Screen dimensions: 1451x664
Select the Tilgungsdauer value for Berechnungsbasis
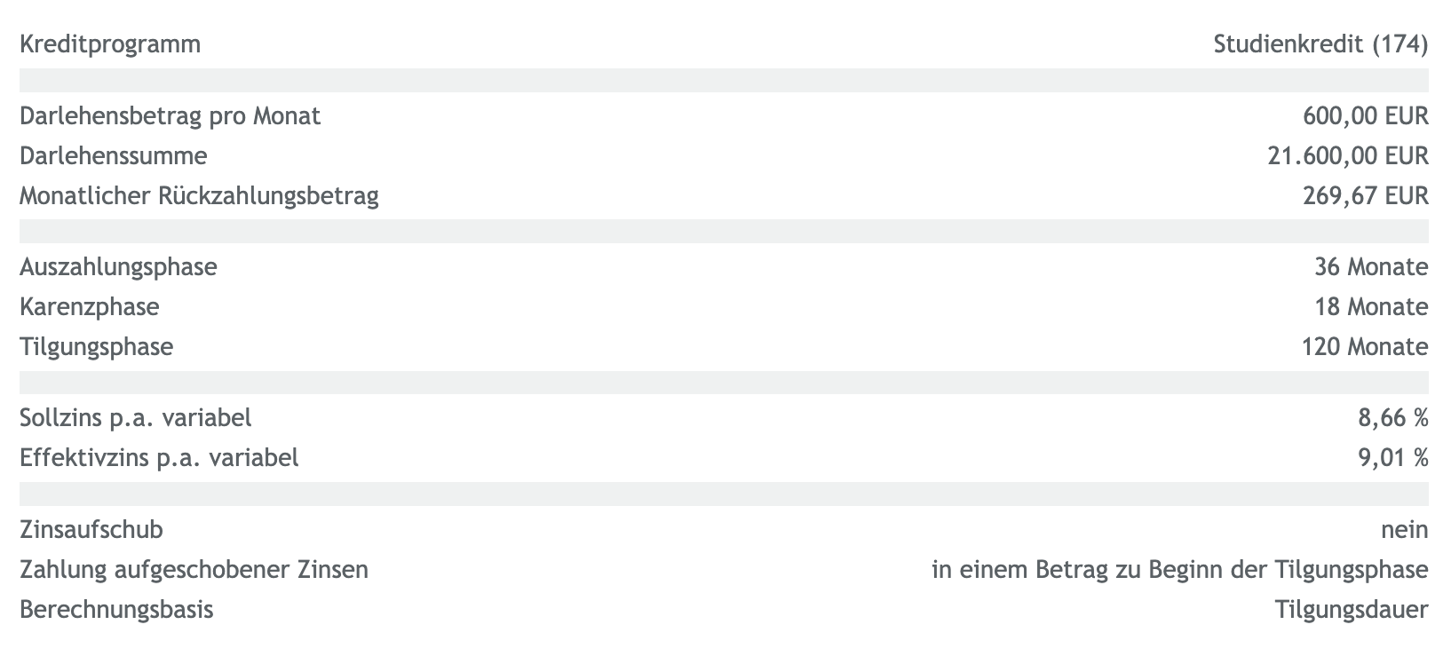[x=1352, y=610]
